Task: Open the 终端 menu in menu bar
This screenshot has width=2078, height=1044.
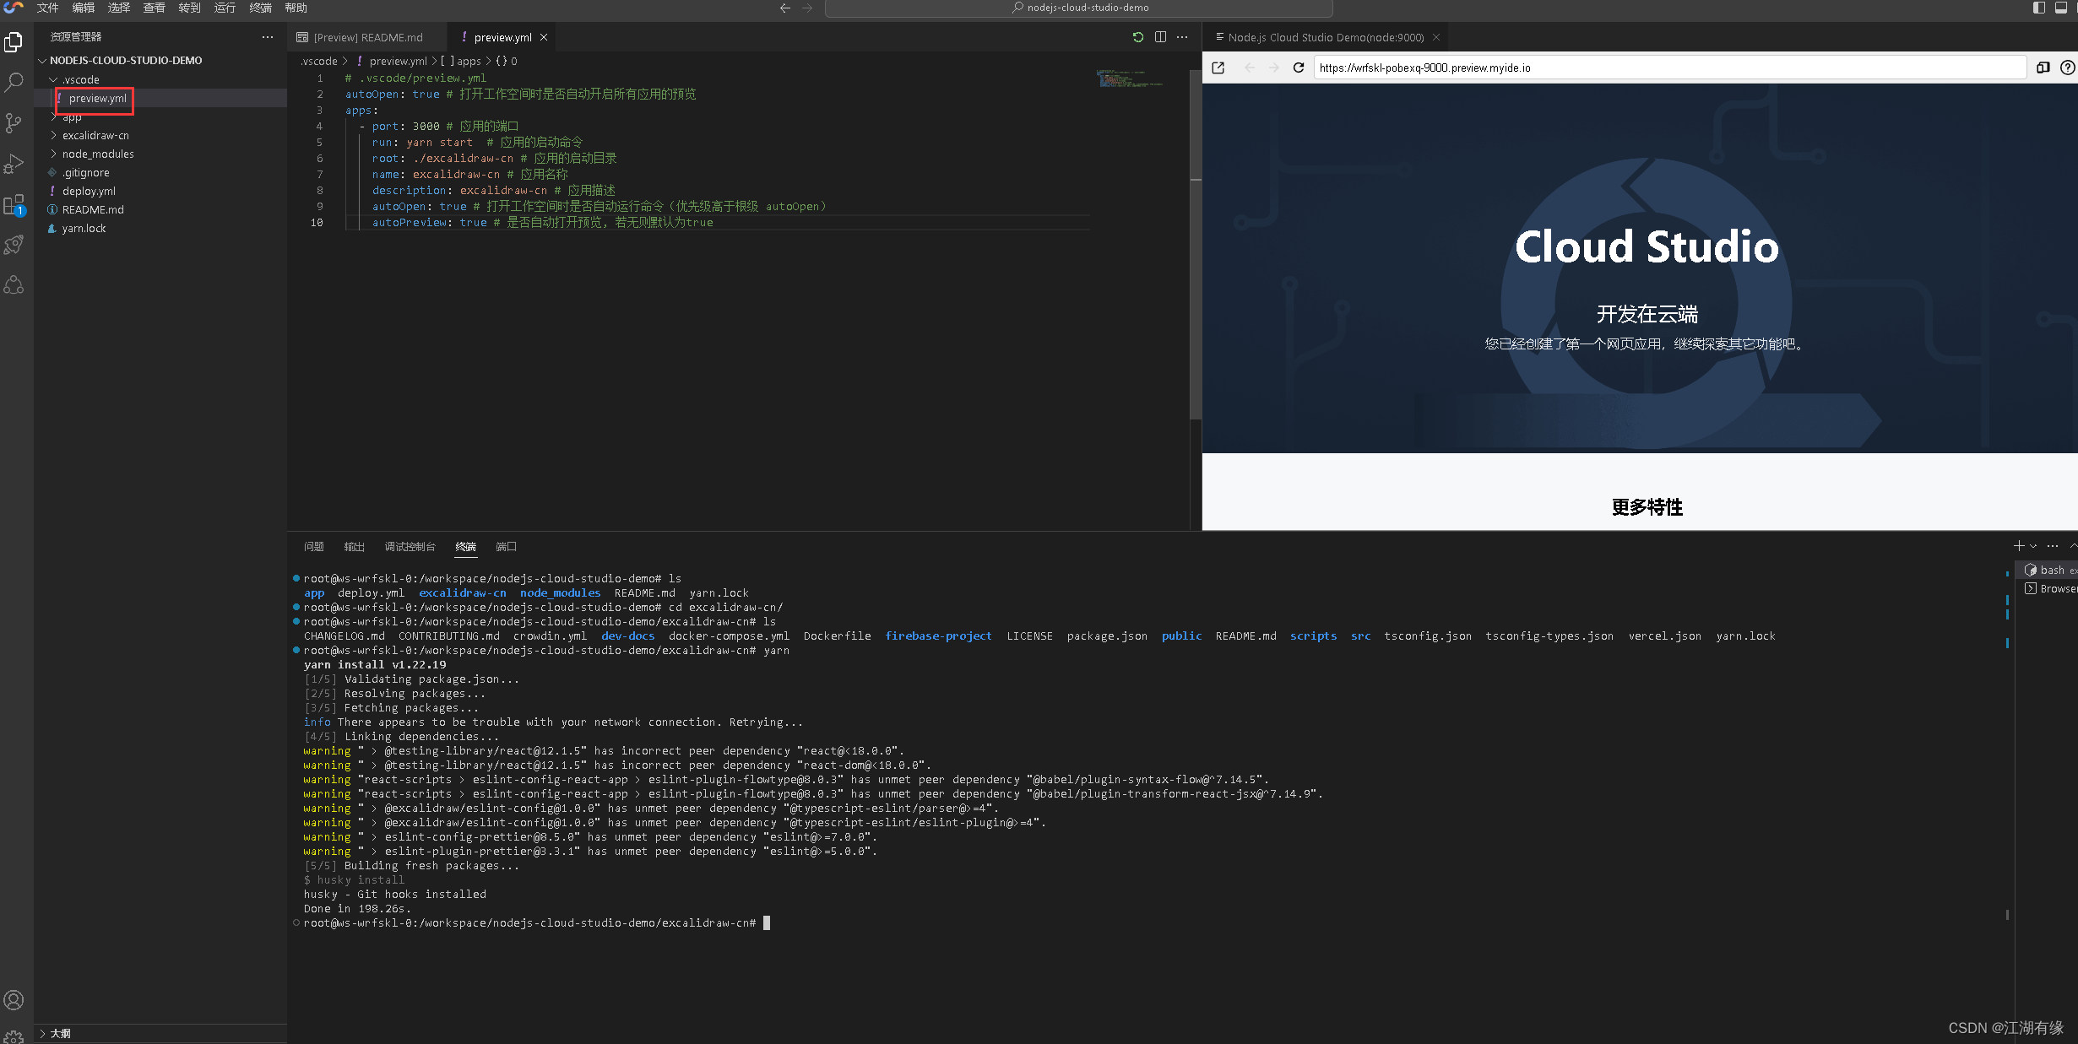Action: [260, 8]
